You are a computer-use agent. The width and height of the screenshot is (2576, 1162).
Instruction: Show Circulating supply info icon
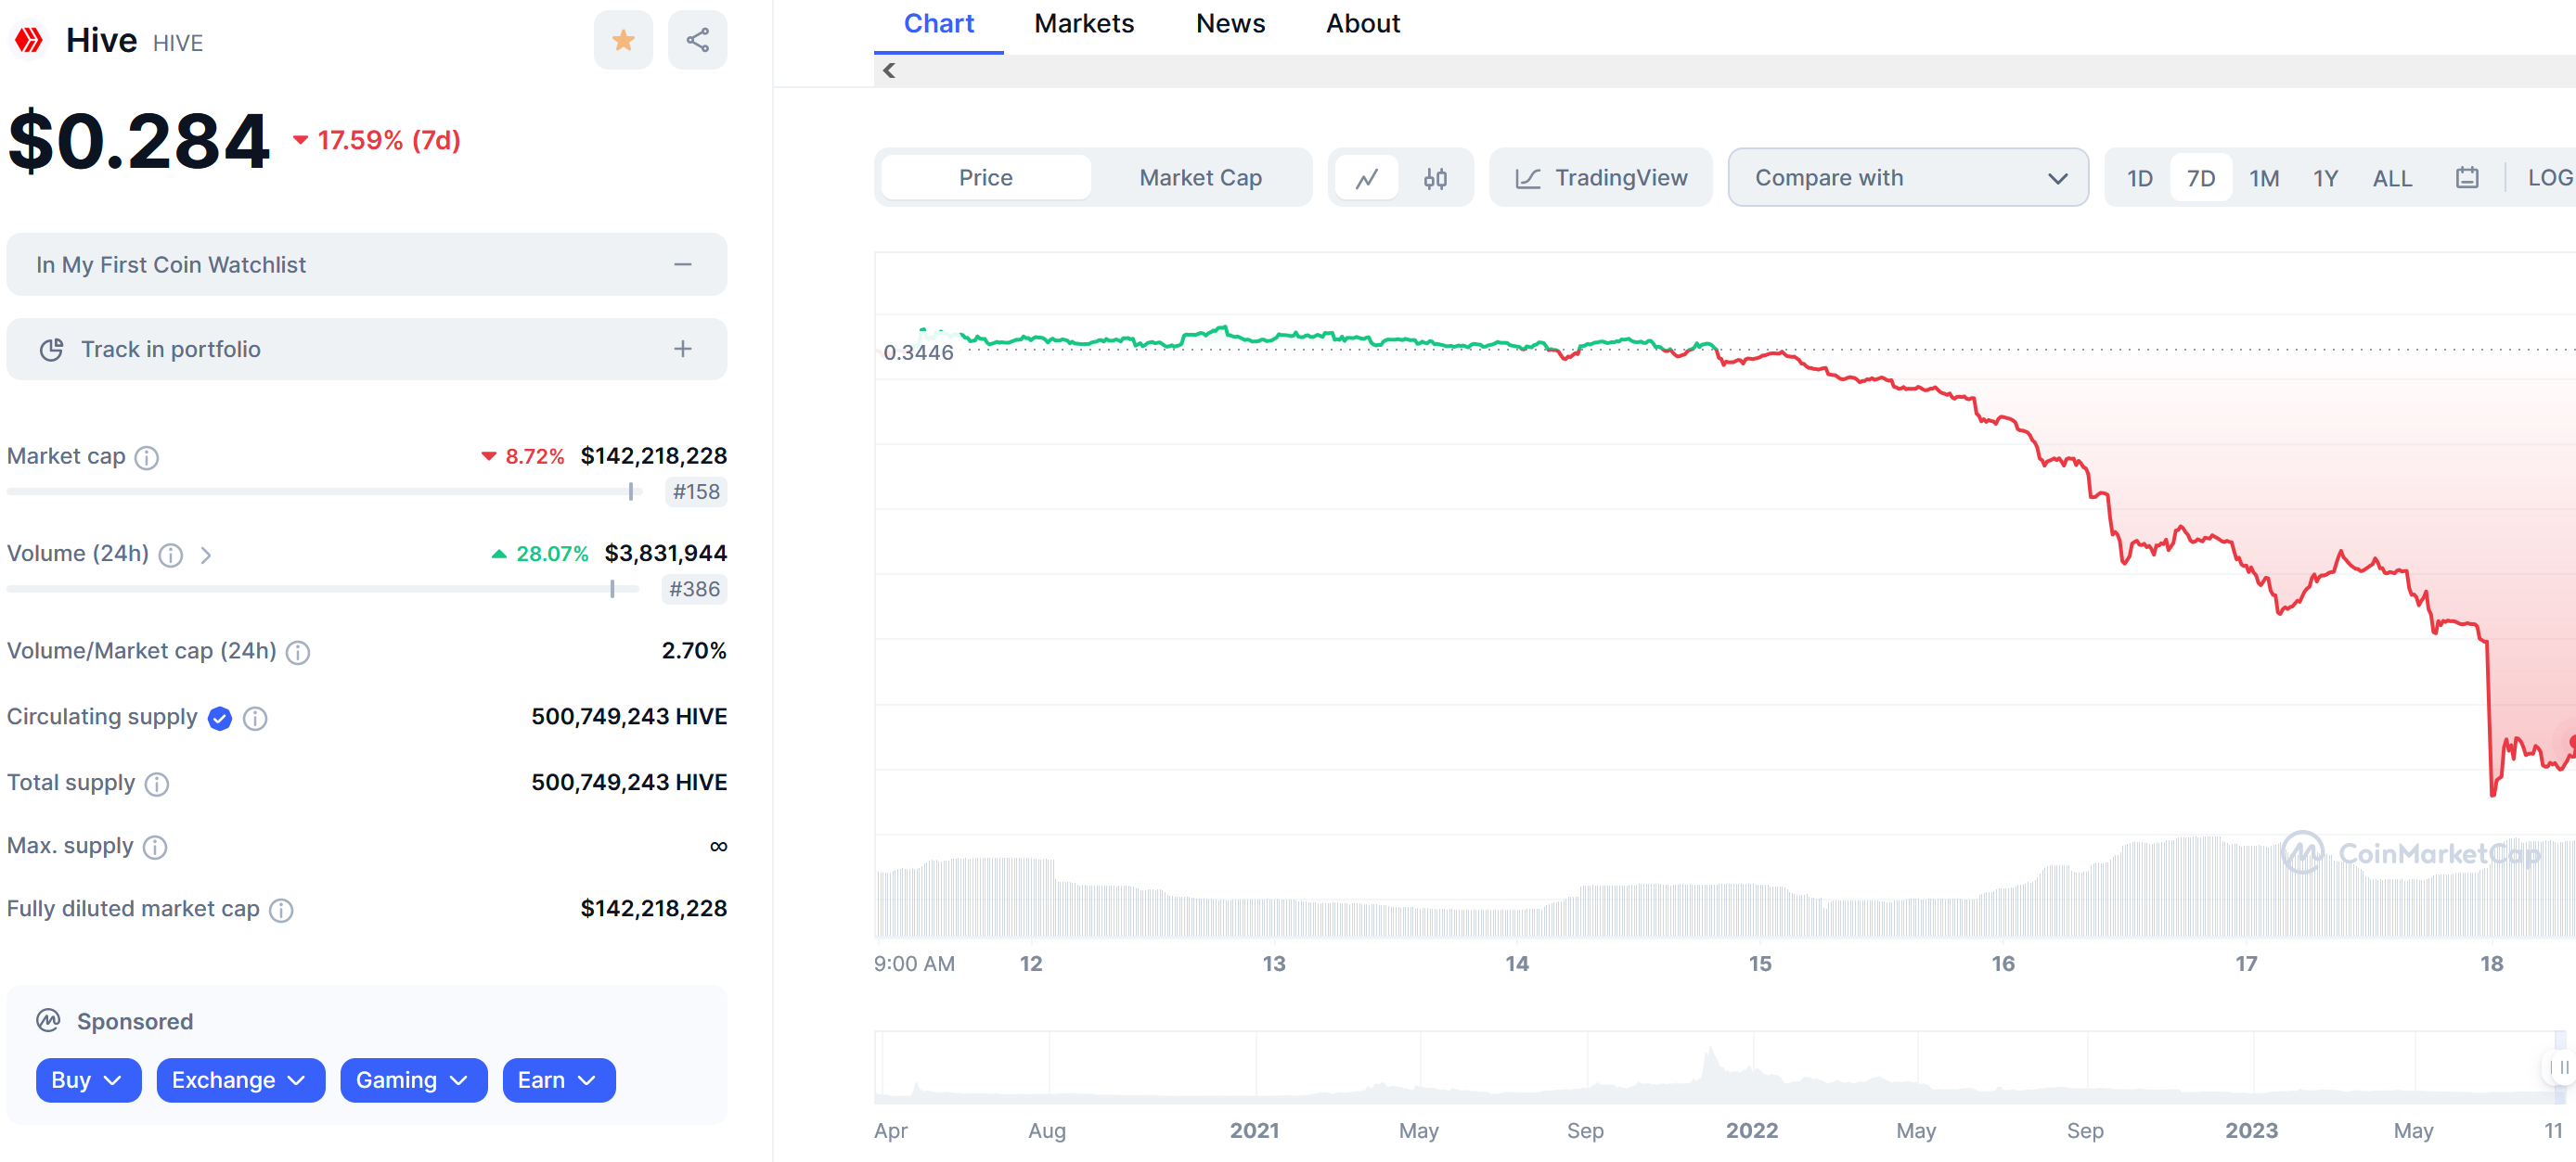pos(255,719)
